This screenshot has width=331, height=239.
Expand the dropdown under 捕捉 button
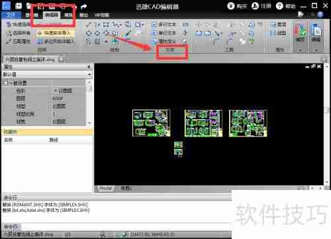click(x=300, y=50)
